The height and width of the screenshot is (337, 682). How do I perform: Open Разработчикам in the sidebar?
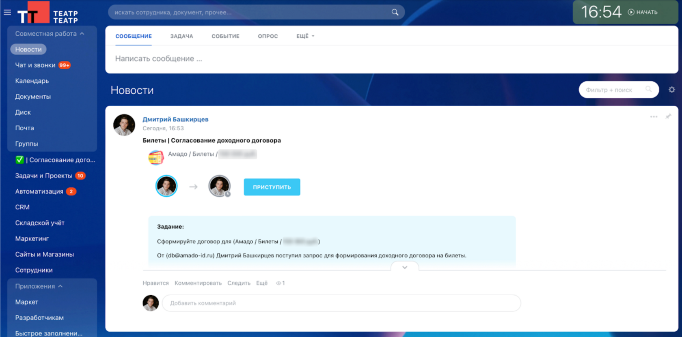(39, 318)
